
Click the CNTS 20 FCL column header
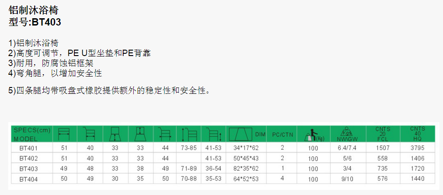pyautogui.click(x=382, y=134)
